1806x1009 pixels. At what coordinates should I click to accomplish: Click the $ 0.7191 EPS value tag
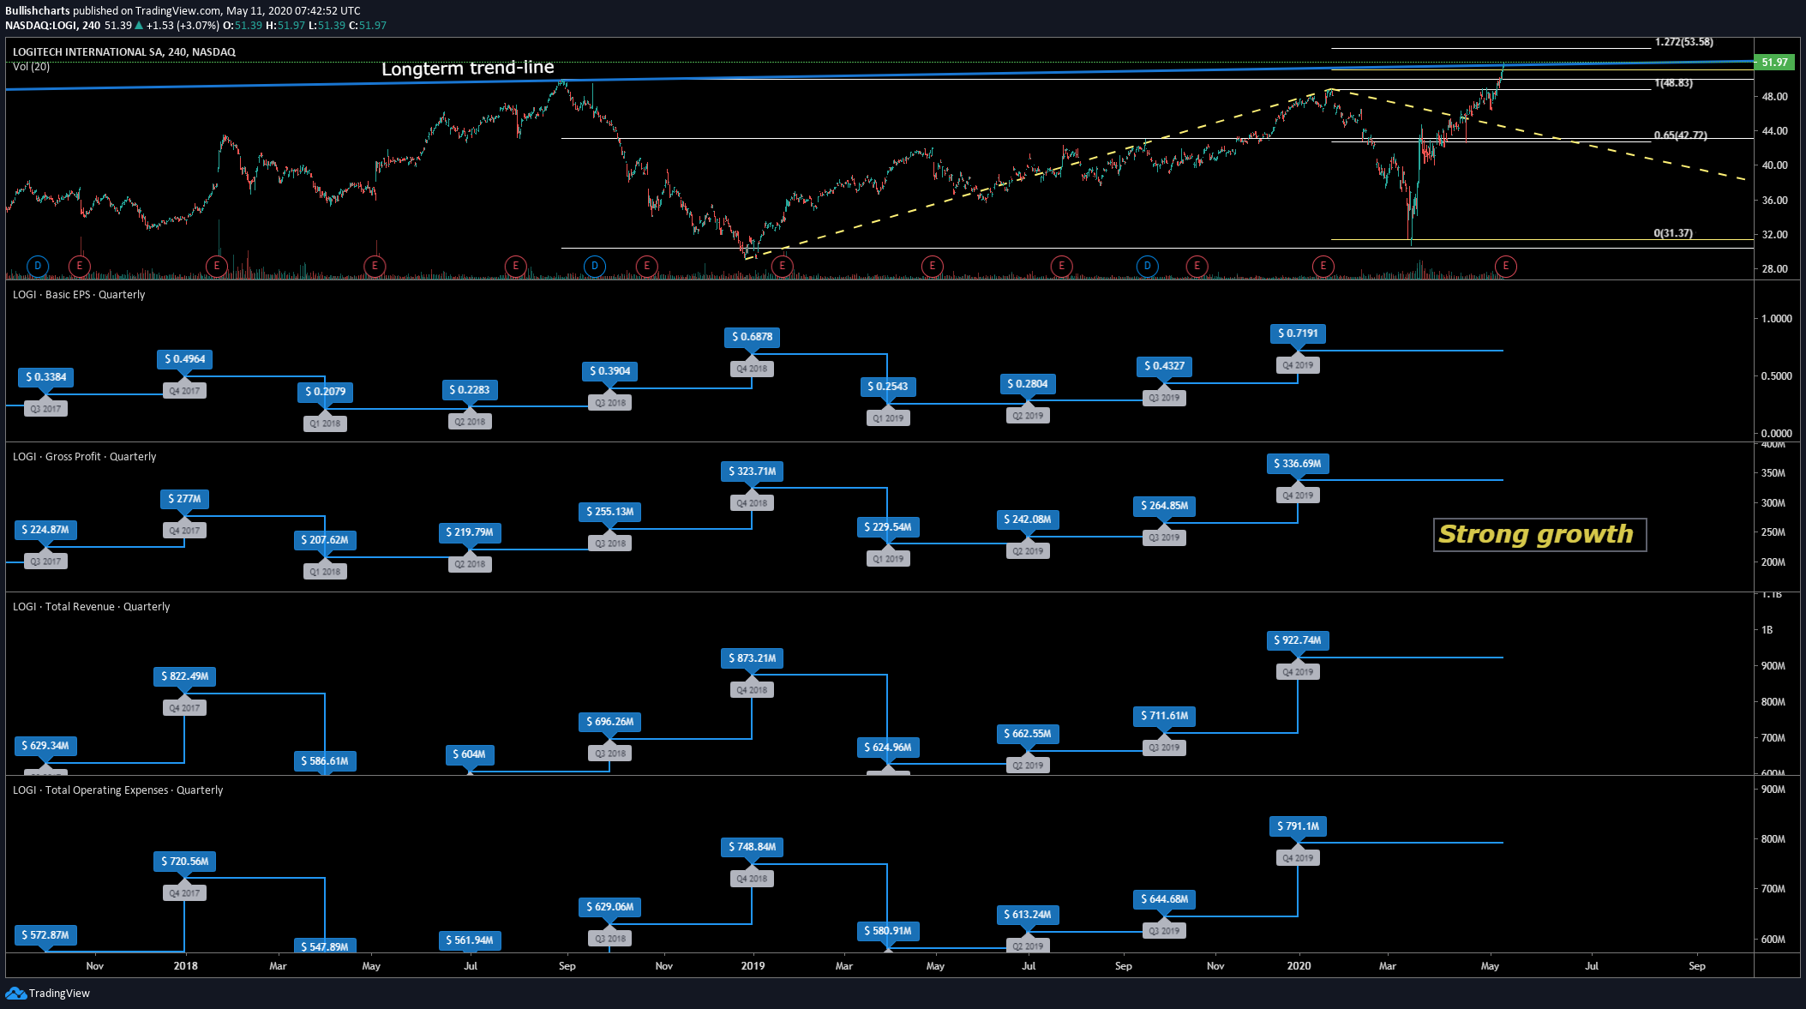(x=1298, y=333)
